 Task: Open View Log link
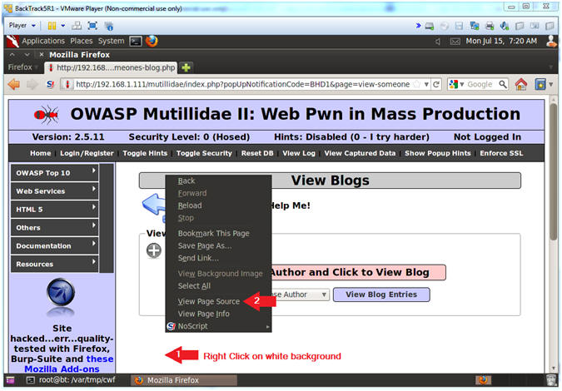299,153
